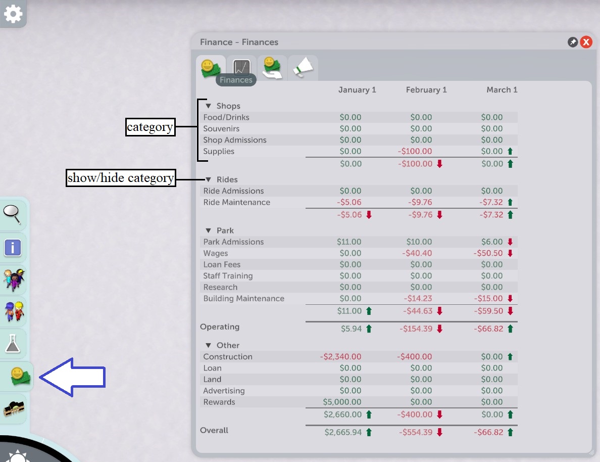Select the Construction row label
The width and height of the screenshot is (600, 462).
(228, 357)
